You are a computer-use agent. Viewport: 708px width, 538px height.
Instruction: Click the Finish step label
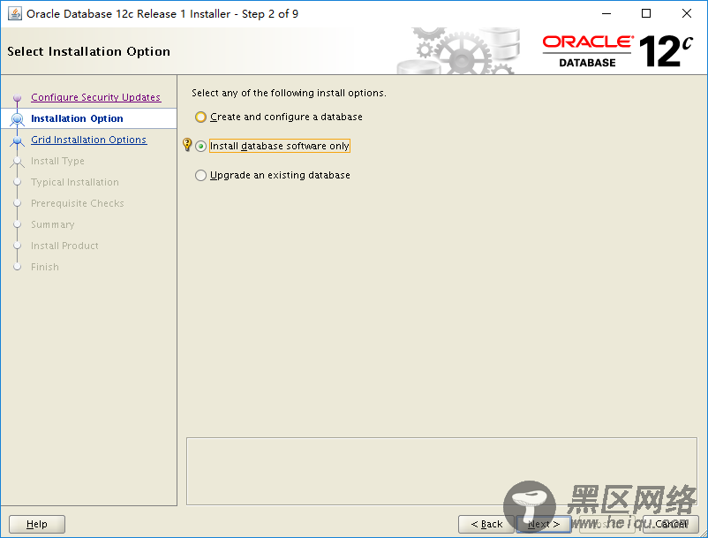coord(45,267)
